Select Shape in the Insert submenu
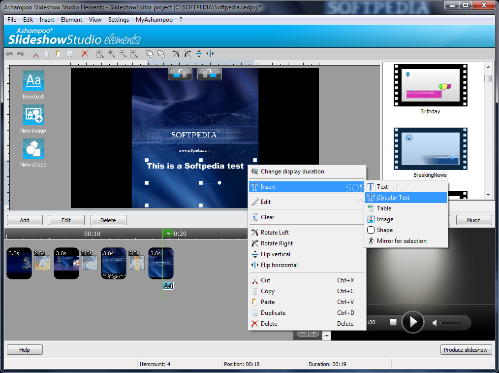499x373 pixels. click(406, 230)
